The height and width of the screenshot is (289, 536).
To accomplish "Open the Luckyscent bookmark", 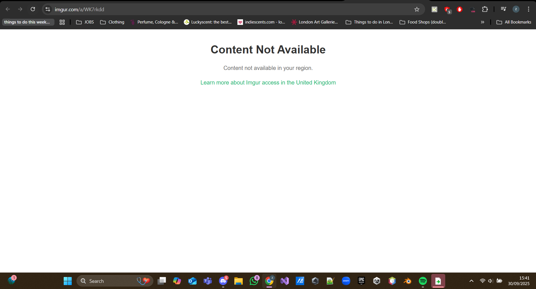I will (x=208, y=22).
